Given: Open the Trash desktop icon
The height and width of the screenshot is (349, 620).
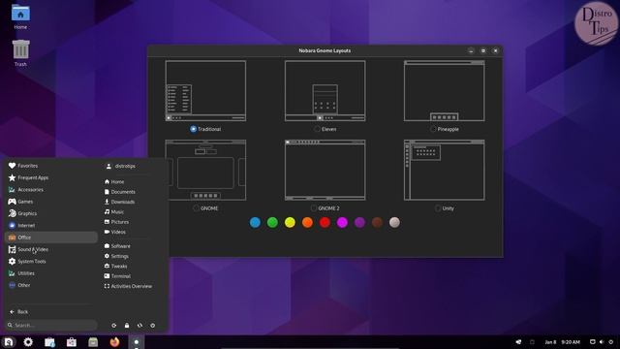Looking at the screenshot, I should point(20,53).
